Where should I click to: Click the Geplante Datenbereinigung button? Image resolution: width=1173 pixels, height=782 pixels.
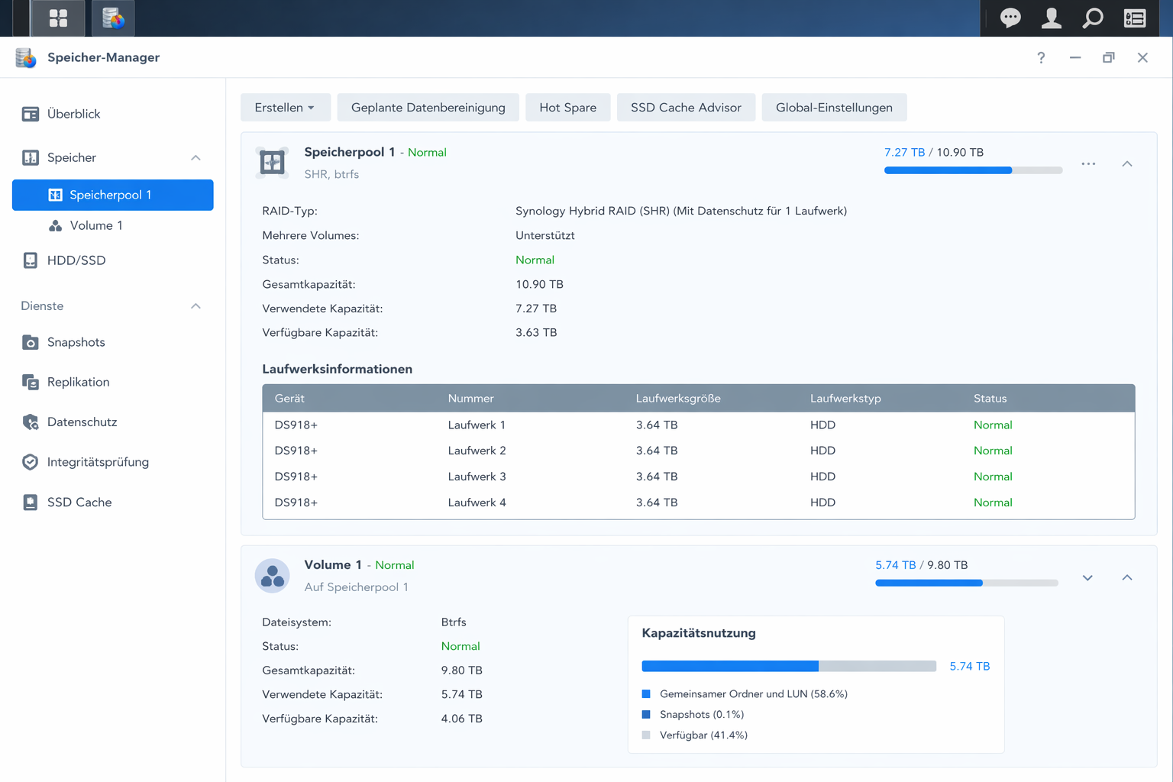pyautogui.click(x=428, y=108)
